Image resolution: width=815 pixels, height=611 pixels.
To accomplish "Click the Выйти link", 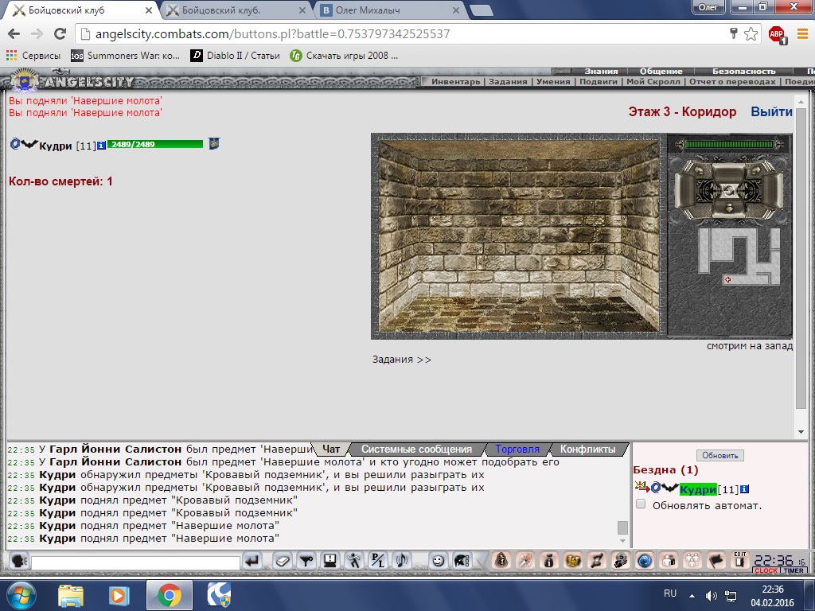I will tap(771, 111).
